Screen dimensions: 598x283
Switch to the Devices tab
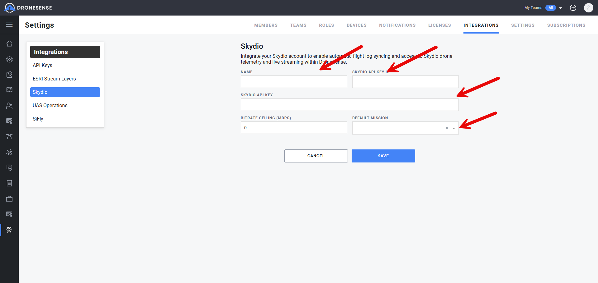(357, 25)
